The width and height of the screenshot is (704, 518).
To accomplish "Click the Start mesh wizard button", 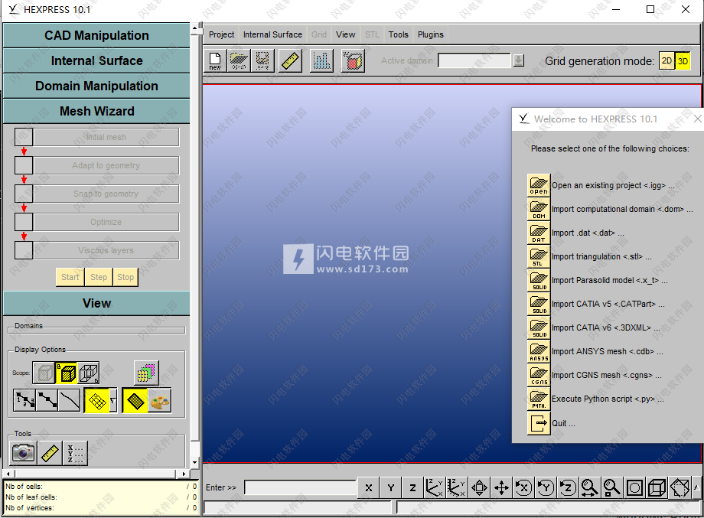I will (x=70, y=277).
